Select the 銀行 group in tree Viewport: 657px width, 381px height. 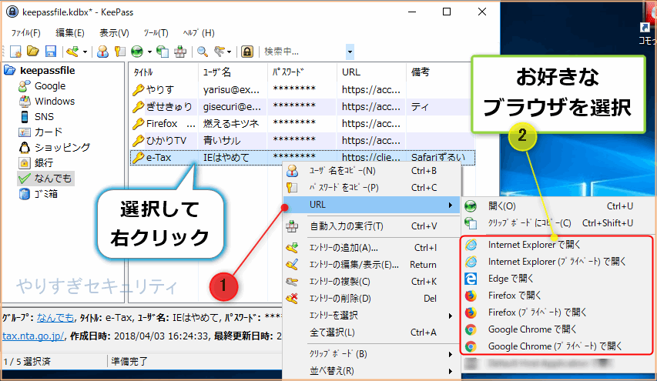(x=44, y=163)
